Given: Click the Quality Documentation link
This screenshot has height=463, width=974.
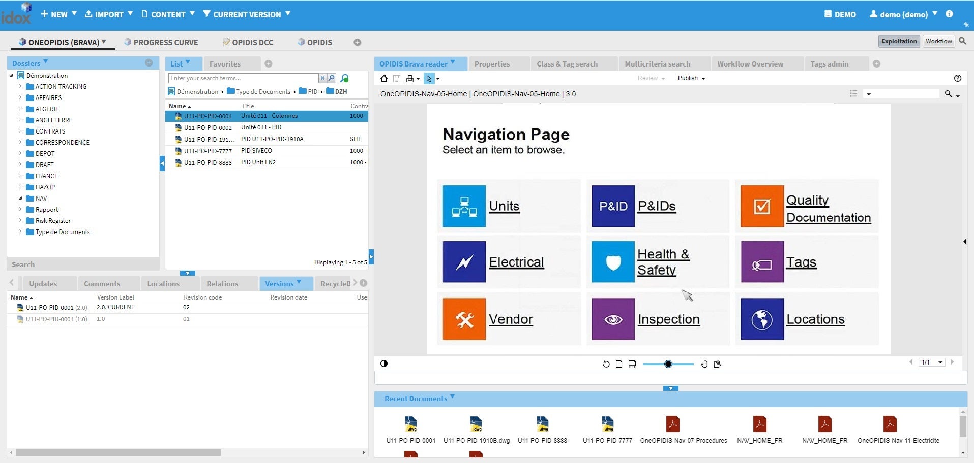Looking at the screenshot, I should (828, 209).
